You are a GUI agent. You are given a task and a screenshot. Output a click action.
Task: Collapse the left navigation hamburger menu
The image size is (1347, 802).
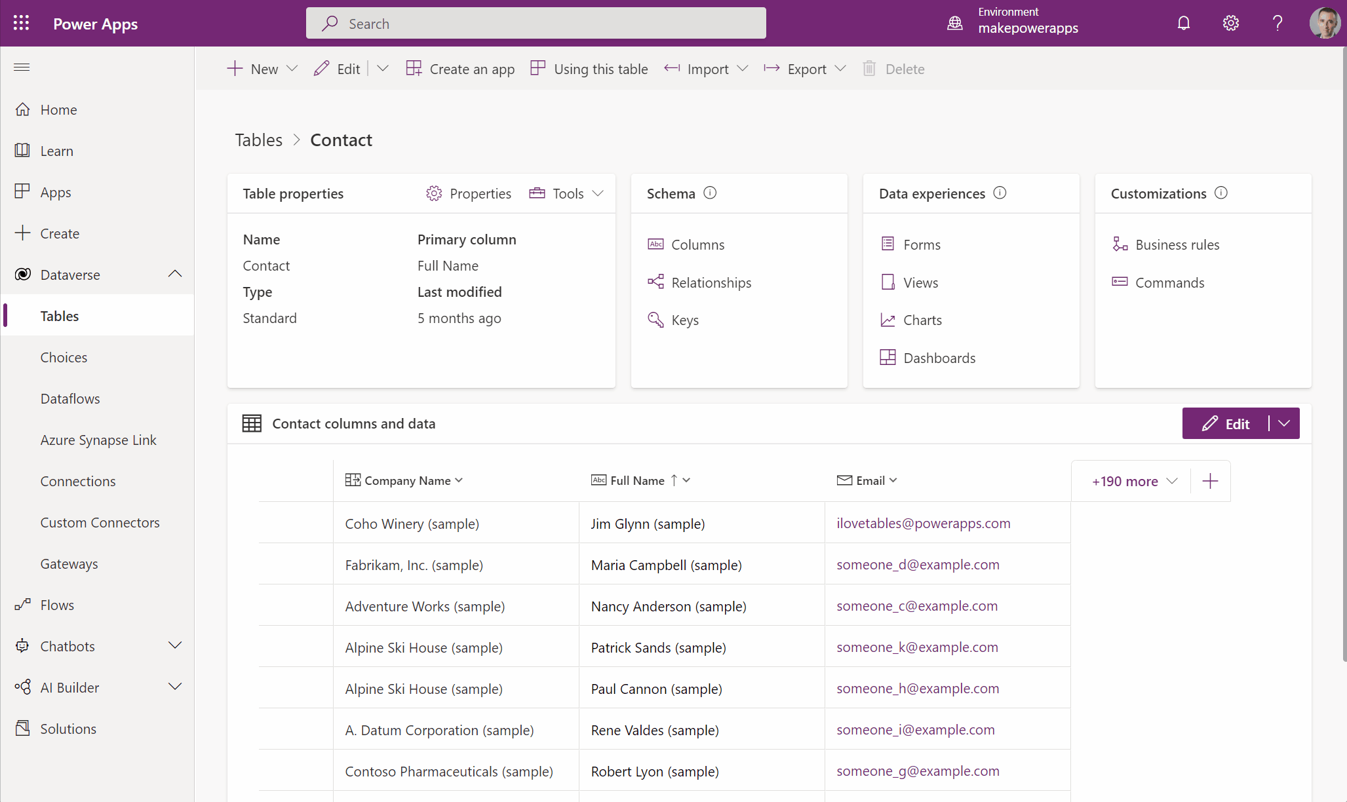tap(22, 67)
